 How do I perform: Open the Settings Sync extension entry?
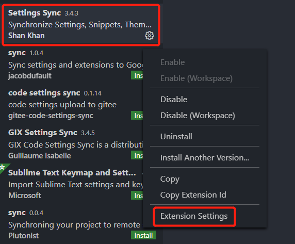click(81, 25)
